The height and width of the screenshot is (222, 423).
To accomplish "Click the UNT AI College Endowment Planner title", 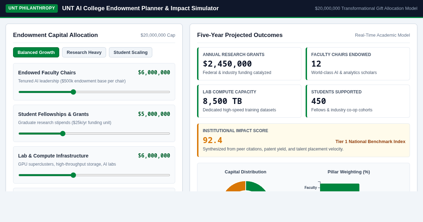I will pos(140,8).
